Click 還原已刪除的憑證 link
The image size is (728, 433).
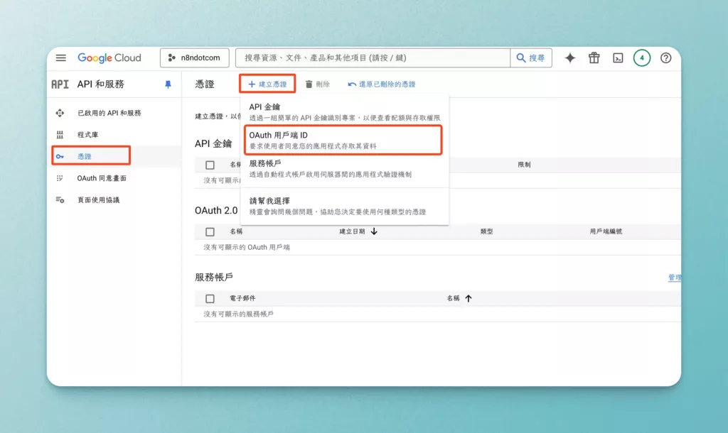382,84
